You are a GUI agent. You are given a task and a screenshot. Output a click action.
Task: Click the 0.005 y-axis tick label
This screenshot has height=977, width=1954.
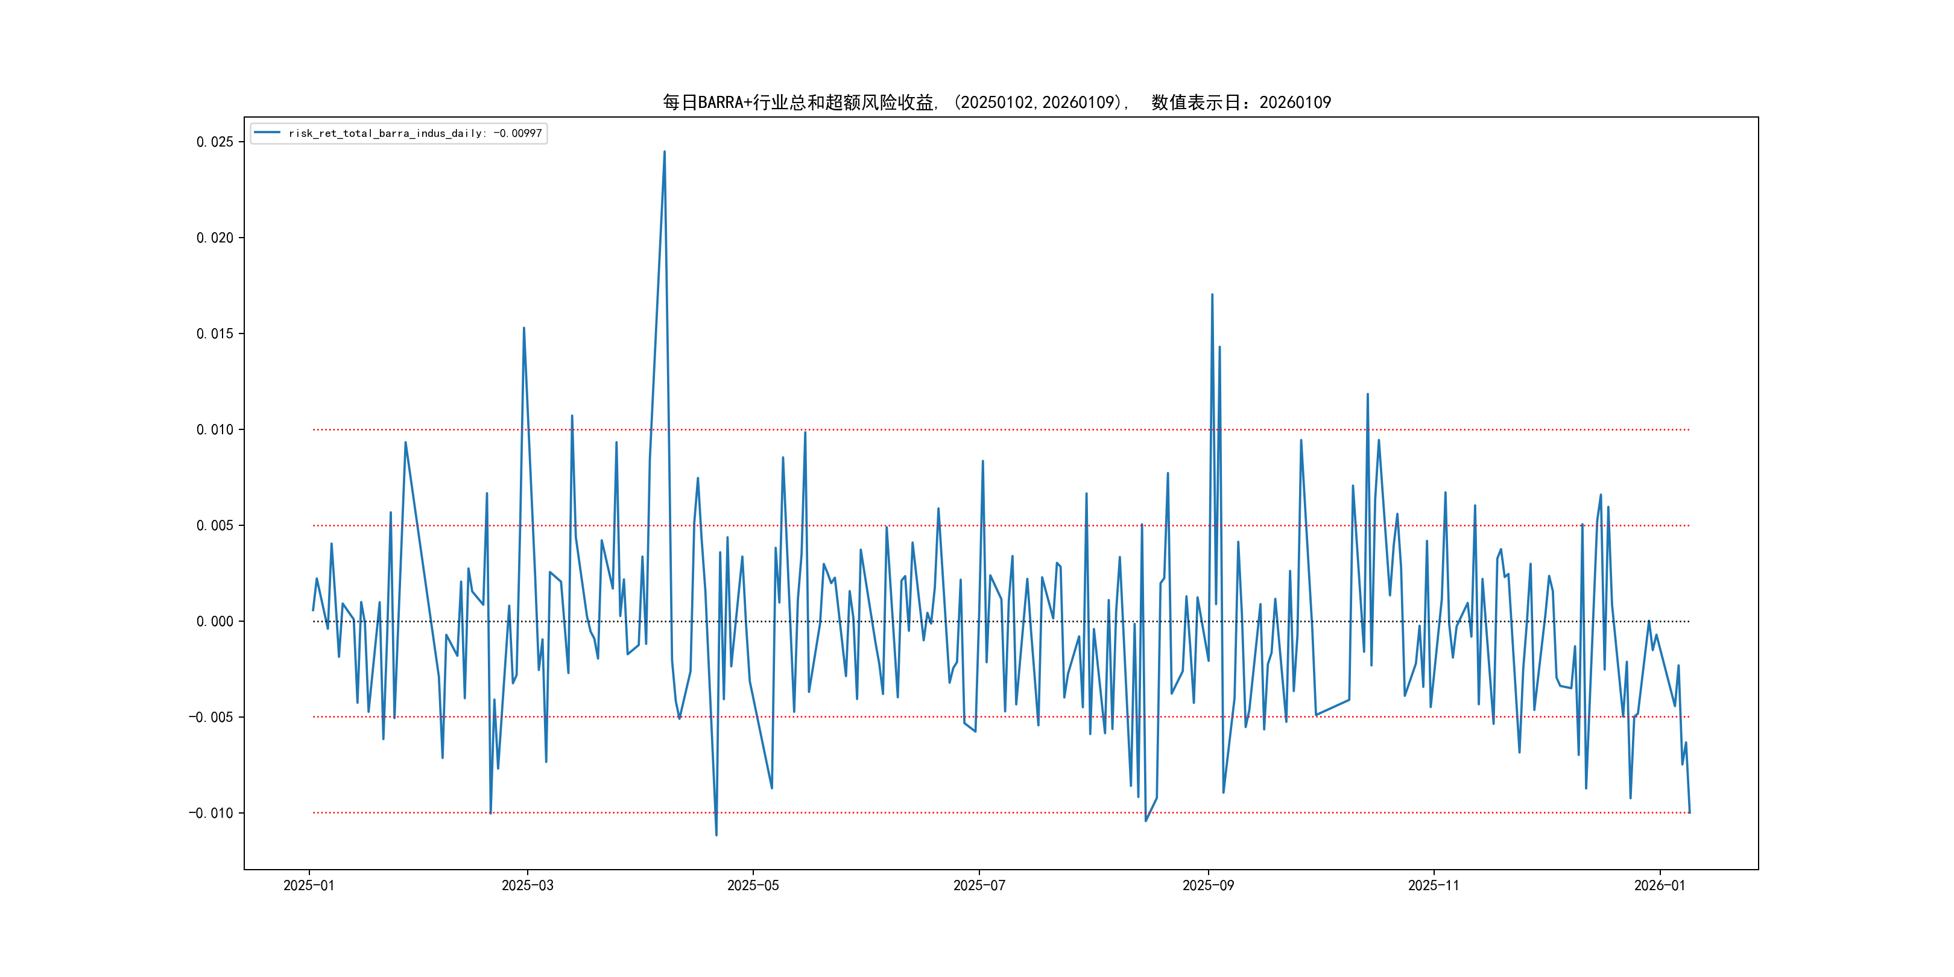point(215,526)
